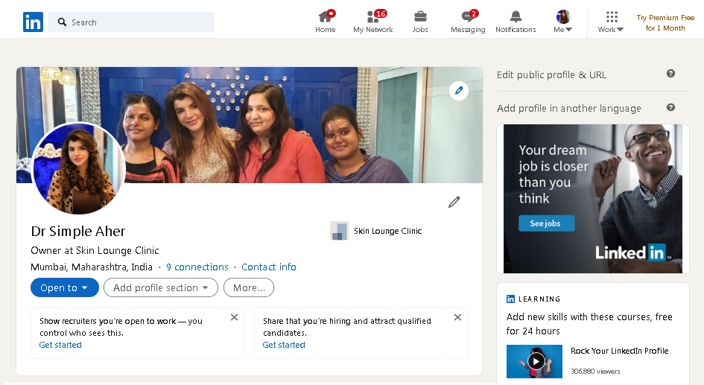Click the Mumbai, Maharashtra, India location text
Viewport: 704px width, 385px height.
[92, 267]
